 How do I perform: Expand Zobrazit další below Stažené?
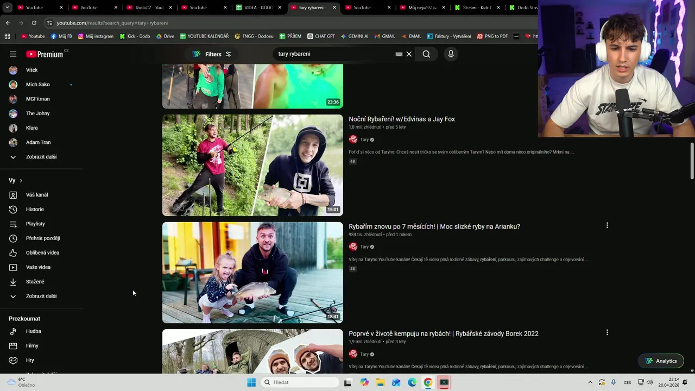pyautogui.click(x=41, y=296)
